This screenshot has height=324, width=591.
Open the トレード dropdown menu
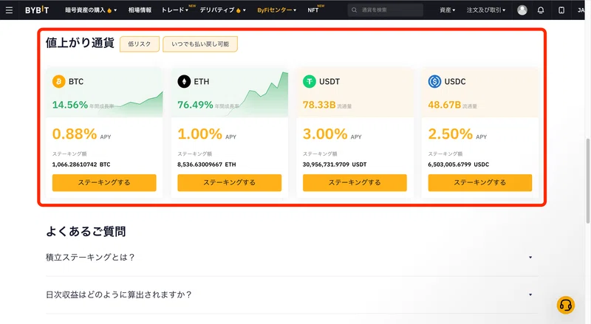pos(175,10)
